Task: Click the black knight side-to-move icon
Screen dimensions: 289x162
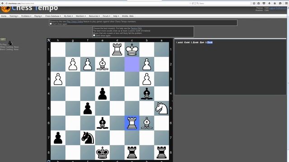Action: click(x=10, y=43)
